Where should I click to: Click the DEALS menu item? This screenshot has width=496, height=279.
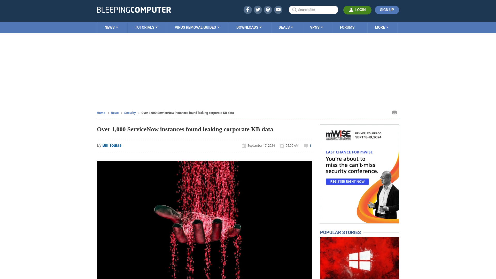coord(286,27)
